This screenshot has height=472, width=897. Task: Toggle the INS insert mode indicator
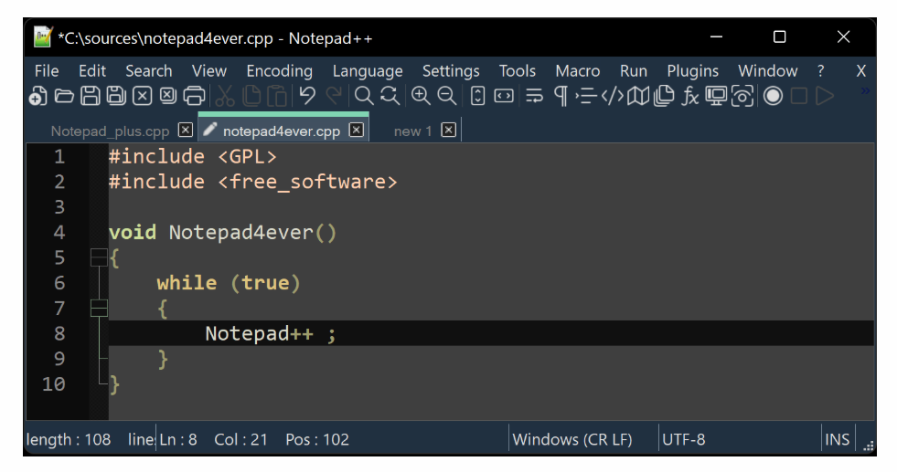tap(837, 439)
